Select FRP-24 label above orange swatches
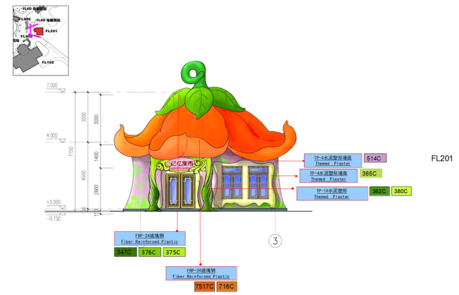The width and height of the screenshot is (459, 295). [201, 273]
